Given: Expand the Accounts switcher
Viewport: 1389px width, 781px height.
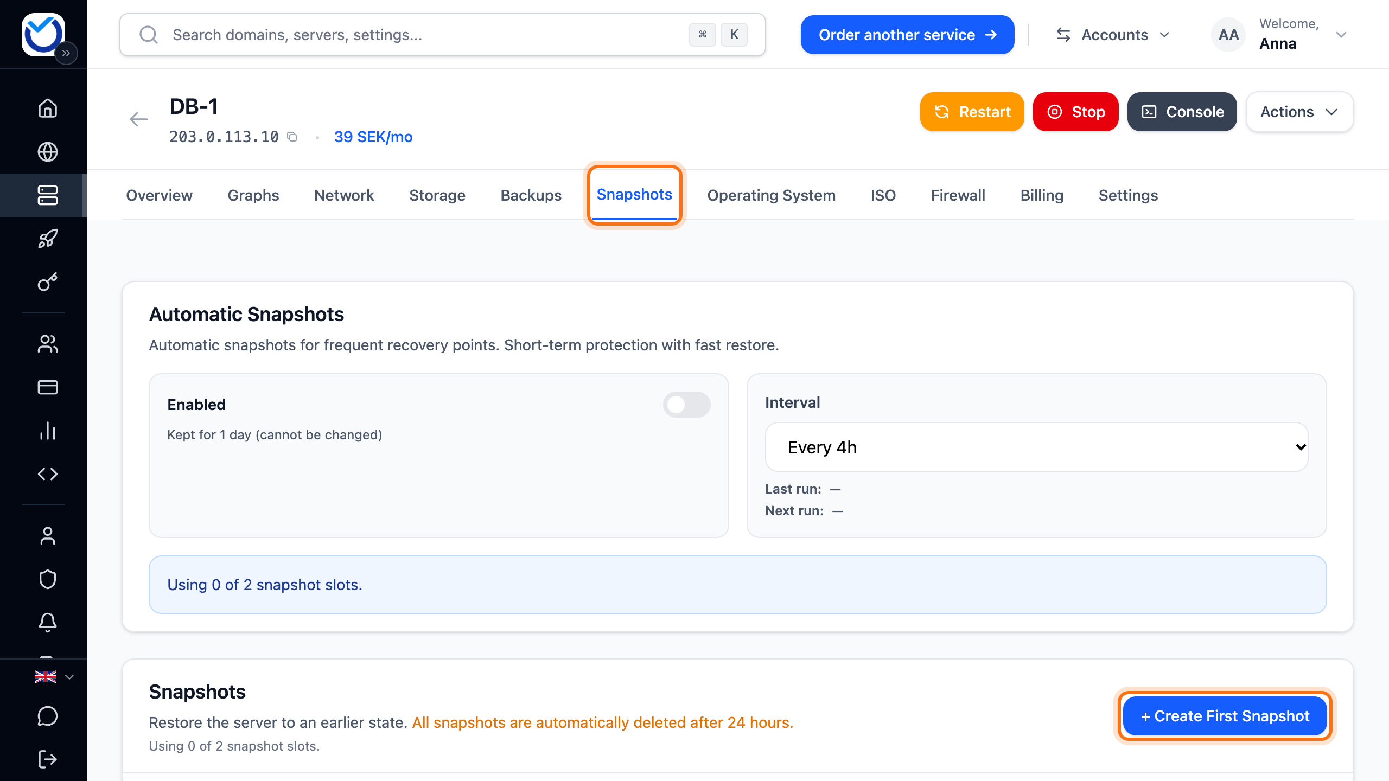Looking at the screenshot, I should tap(1113, 35).
